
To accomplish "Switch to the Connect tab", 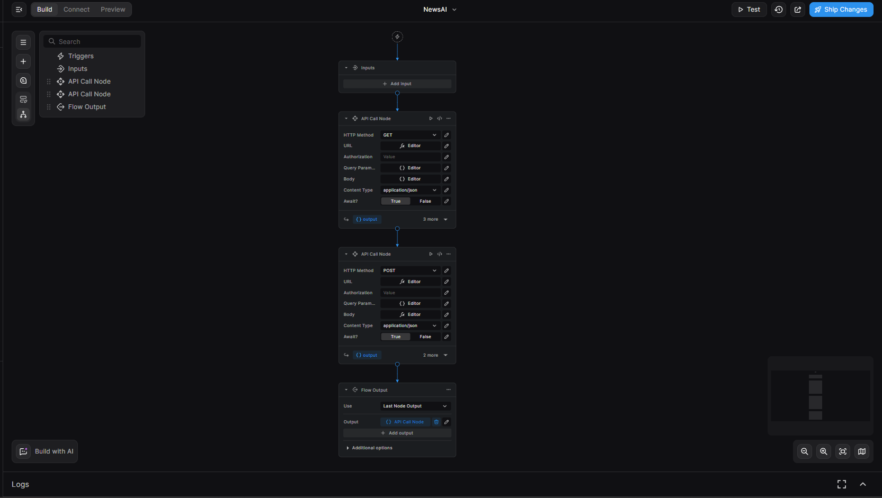I will click(76, 10).
